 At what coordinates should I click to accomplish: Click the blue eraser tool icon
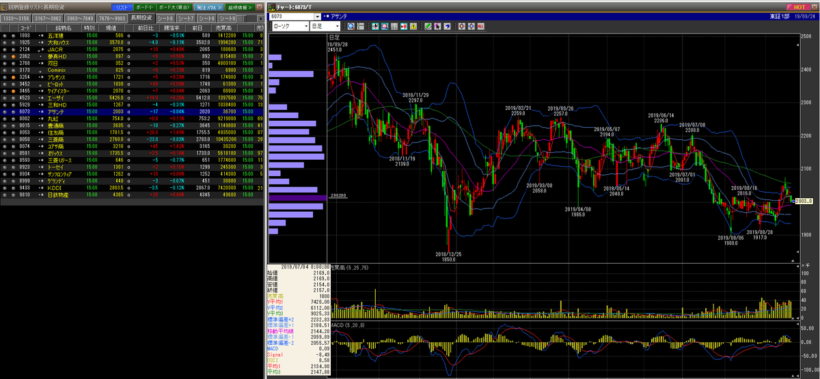(447, 26)
